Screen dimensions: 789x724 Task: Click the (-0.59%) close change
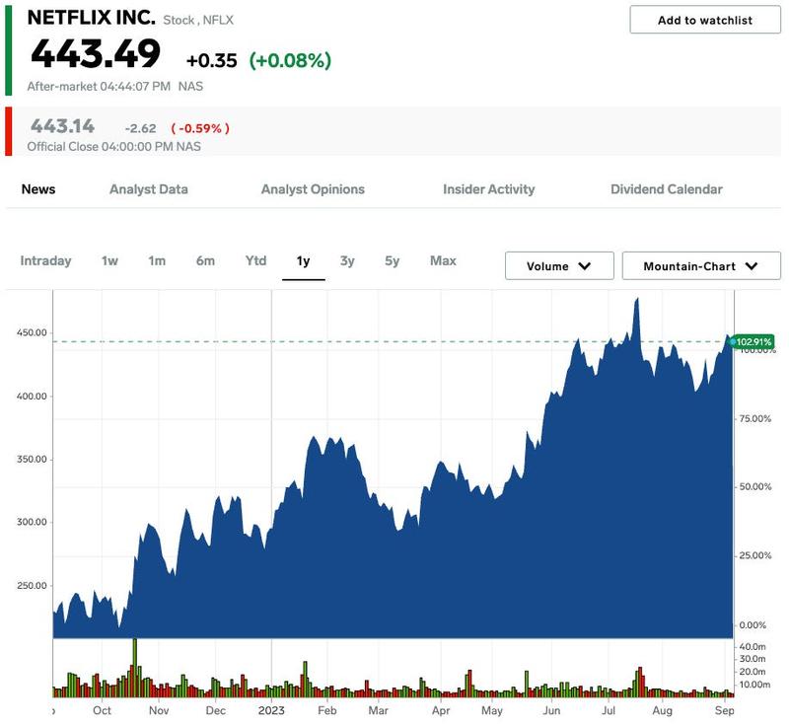click(200, 128)
